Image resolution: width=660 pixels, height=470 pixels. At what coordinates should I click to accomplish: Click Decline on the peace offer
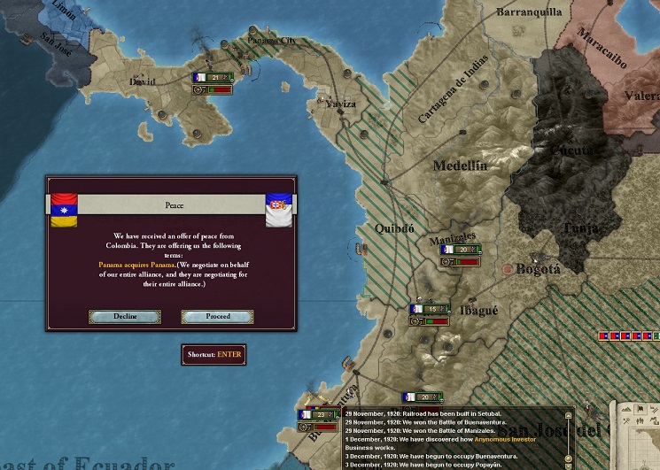point(125,317)
